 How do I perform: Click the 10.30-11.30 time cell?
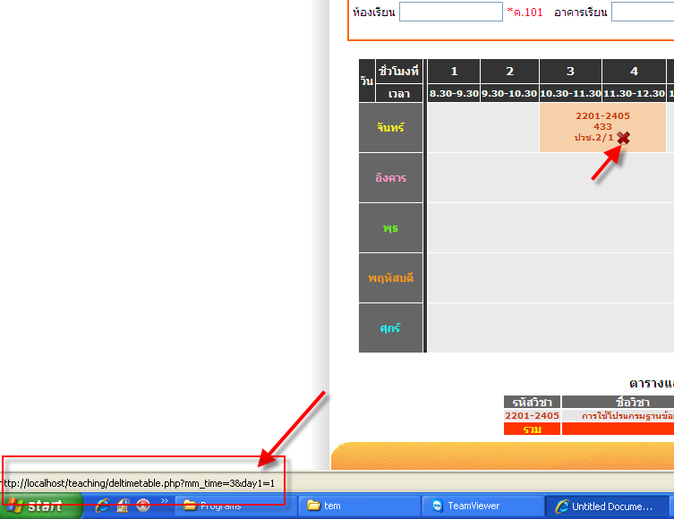[570, 93]
